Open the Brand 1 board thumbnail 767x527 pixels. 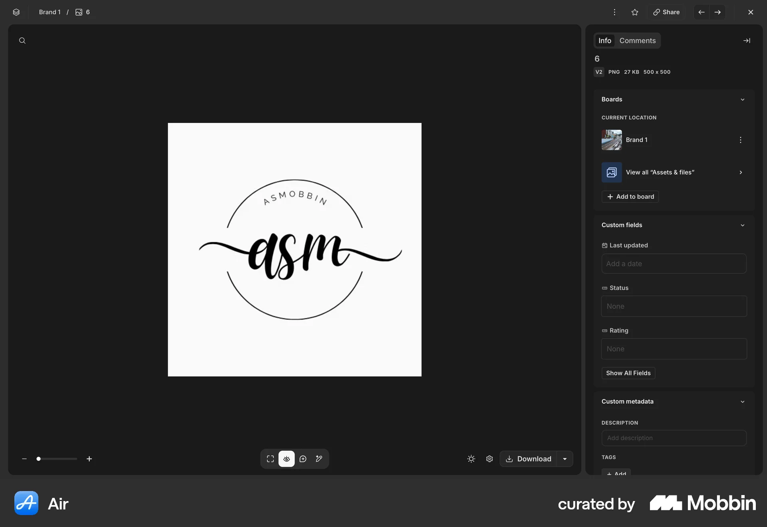tap(612, 140)
